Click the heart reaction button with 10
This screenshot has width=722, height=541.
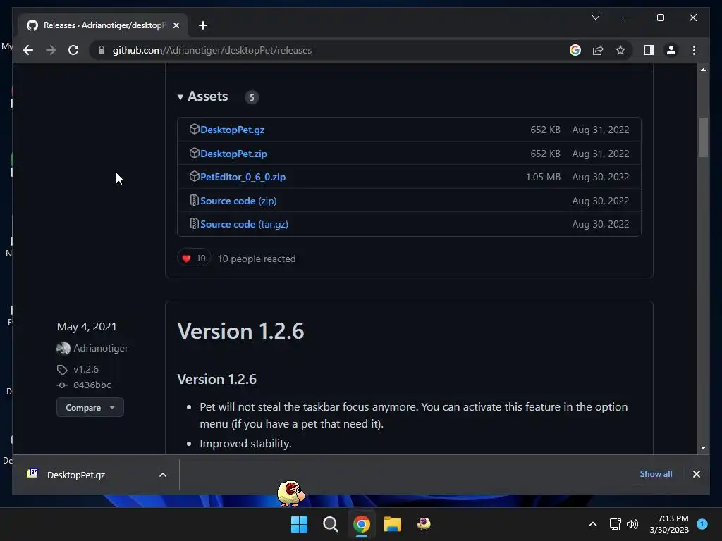[194, 258]
